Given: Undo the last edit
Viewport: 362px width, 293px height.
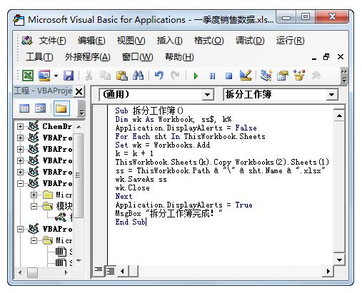Looking at the screenshot, I should (159, 76).
